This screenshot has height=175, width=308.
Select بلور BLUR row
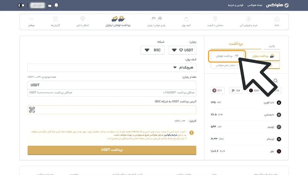(x=246, y=151)
